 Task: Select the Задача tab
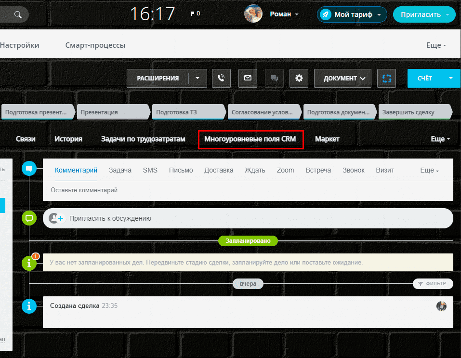(120, 170)
